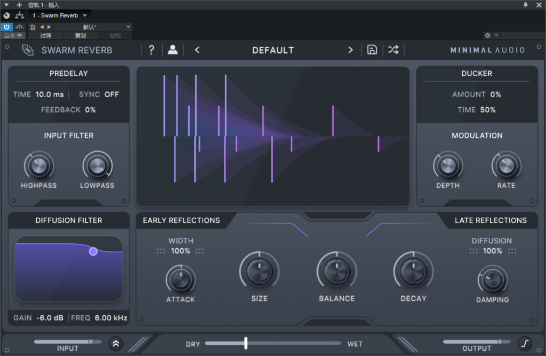Click the 复制 copy button
This screenshot has width=546, height=356.
(x=81, y=36)
